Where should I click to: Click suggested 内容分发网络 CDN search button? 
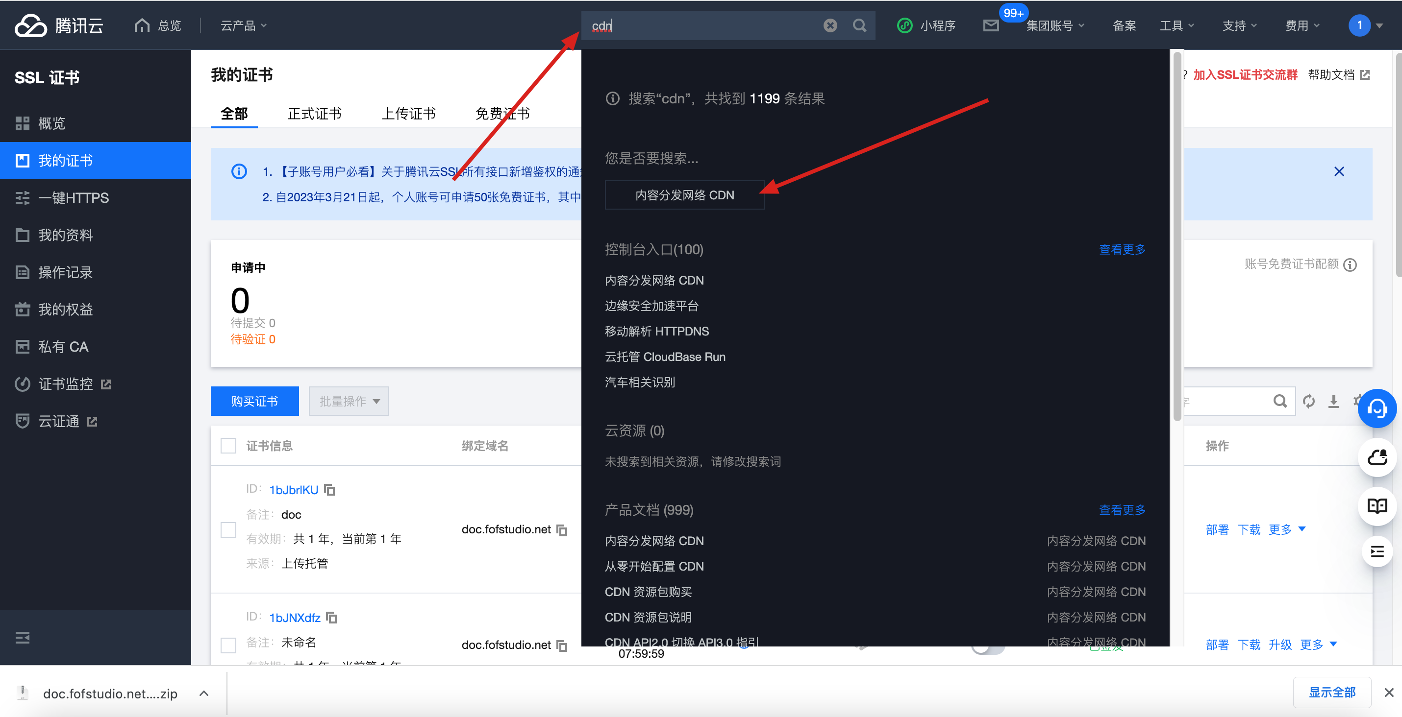[x=684, y=195]
